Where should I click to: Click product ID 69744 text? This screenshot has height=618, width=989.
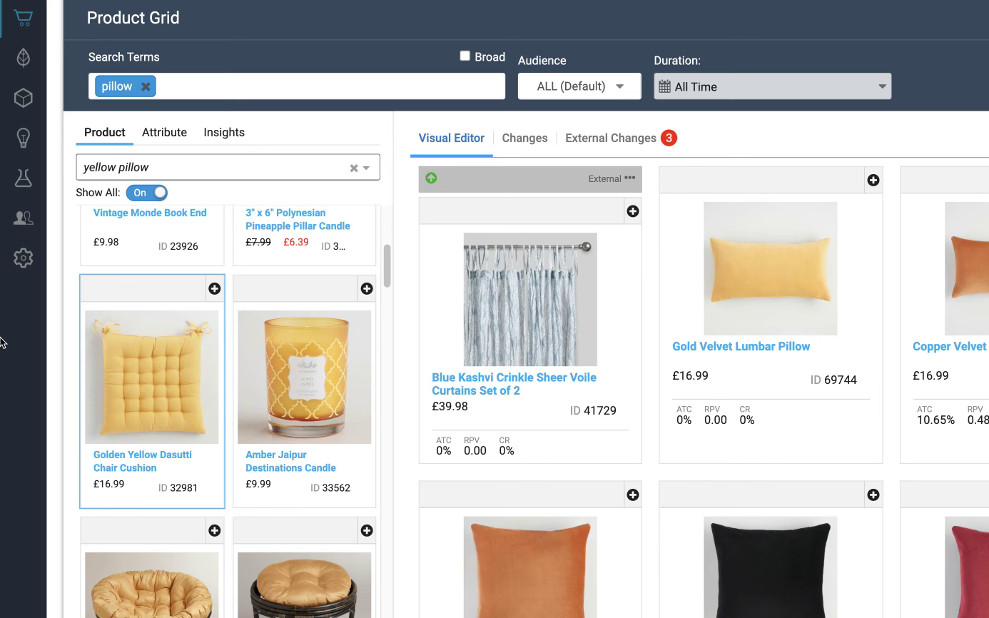click(833, 380)
